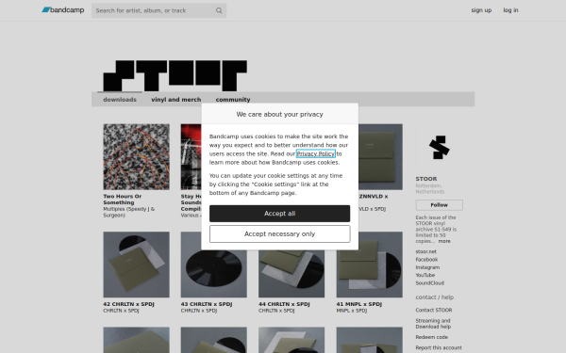Open the Stay Home Sounds compilation cover
The height and width of the screenshot is (353, 566).
point(191,156)
